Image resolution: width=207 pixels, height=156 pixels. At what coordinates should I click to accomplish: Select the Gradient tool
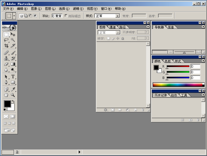click(x=13, y=64)
